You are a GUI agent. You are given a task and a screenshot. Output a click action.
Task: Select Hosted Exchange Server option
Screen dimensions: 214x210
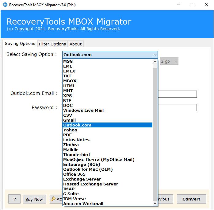(107, 184)
